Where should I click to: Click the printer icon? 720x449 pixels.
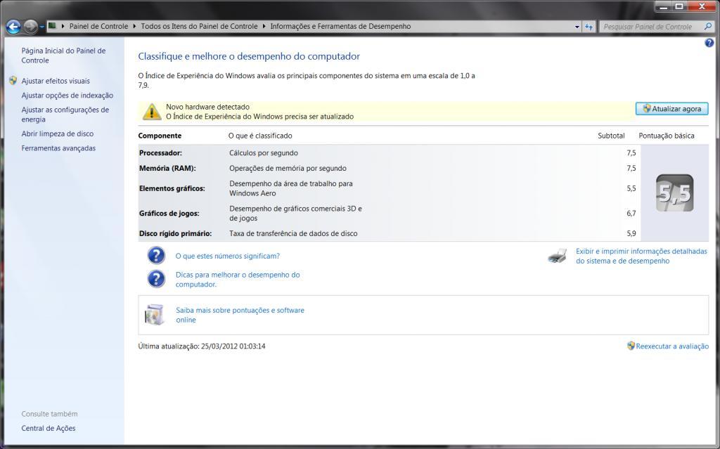coord(558,256)
